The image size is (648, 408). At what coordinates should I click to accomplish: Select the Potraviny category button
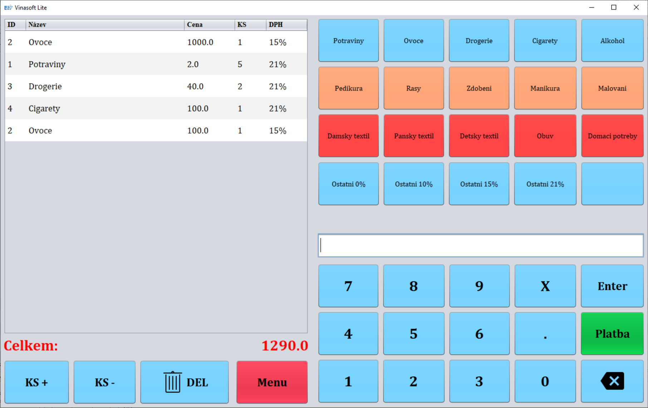click(x=348, y=40)
